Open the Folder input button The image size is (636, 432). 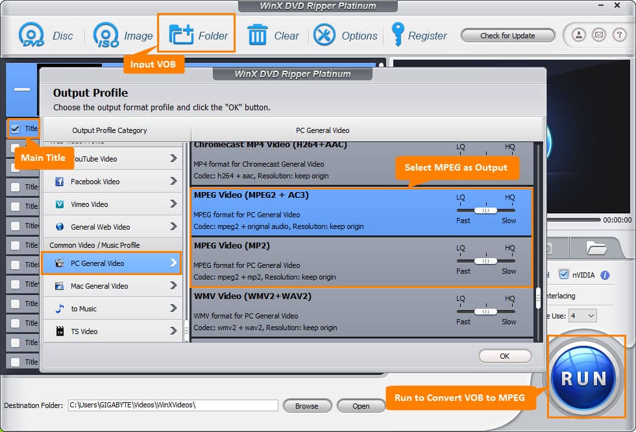[x=198, y=35]
